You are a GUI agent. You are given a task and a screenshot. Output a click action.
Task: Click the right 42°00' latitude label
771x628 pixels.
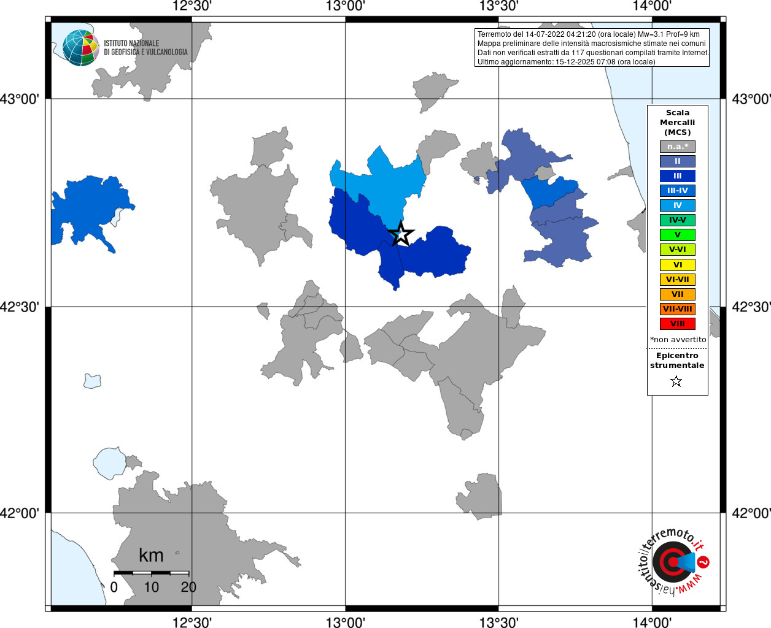coord(751,513)
